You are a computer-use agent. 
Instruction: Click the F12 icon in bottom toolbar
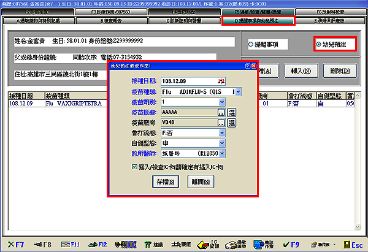[x=98, y=245]
